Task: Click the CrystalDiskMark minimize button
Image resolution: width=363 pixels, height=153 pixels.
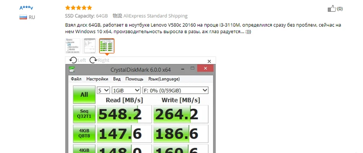Action: click(183, 69)
